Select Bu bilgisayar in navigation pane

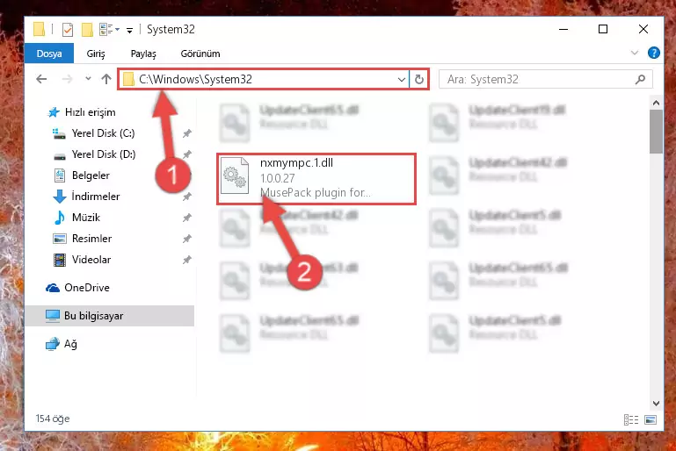pos(109,316)
